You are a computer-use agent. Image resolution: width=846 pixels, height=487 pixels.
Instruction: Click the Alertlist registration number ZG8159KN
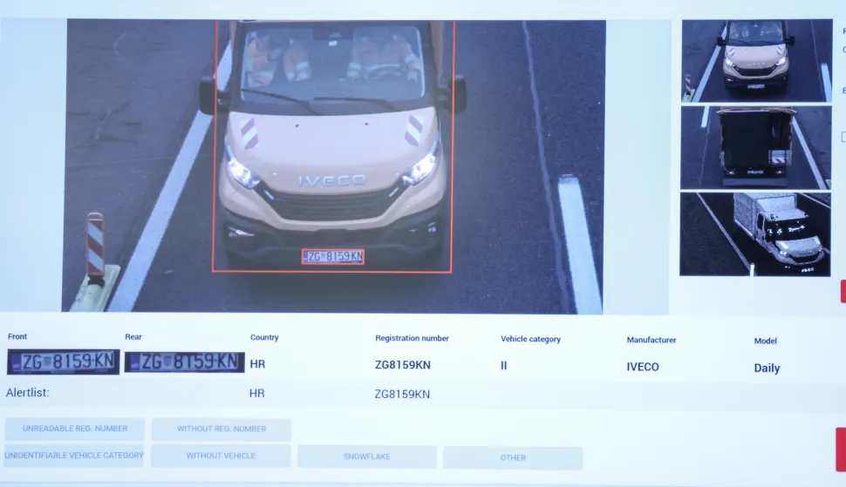[x=402, y=394]
